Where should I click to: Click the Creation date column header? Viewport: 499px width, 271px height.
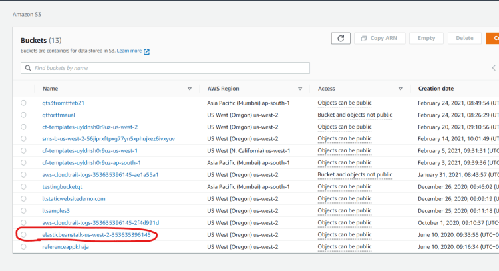tap(436, 89)
